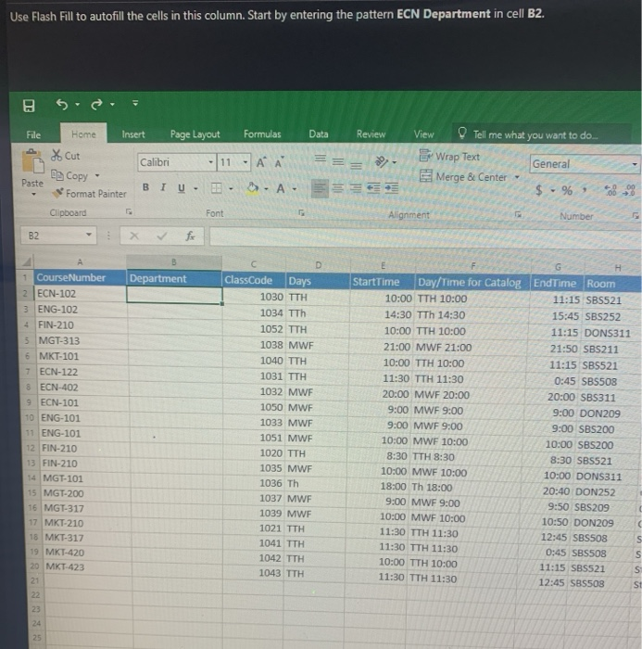Open the undo history dropdown arrow
This screenshot has width=642, height=649.
(x=77, y=104)
